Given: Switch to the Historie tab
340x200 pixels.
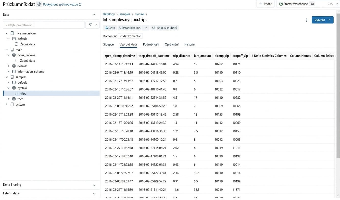Looking at the screenshot, I should (x=190, y=44).
